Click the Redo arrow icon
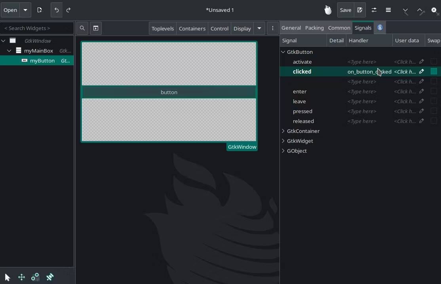Viewport: 441px width, 284px height. [x=69, y=10]
